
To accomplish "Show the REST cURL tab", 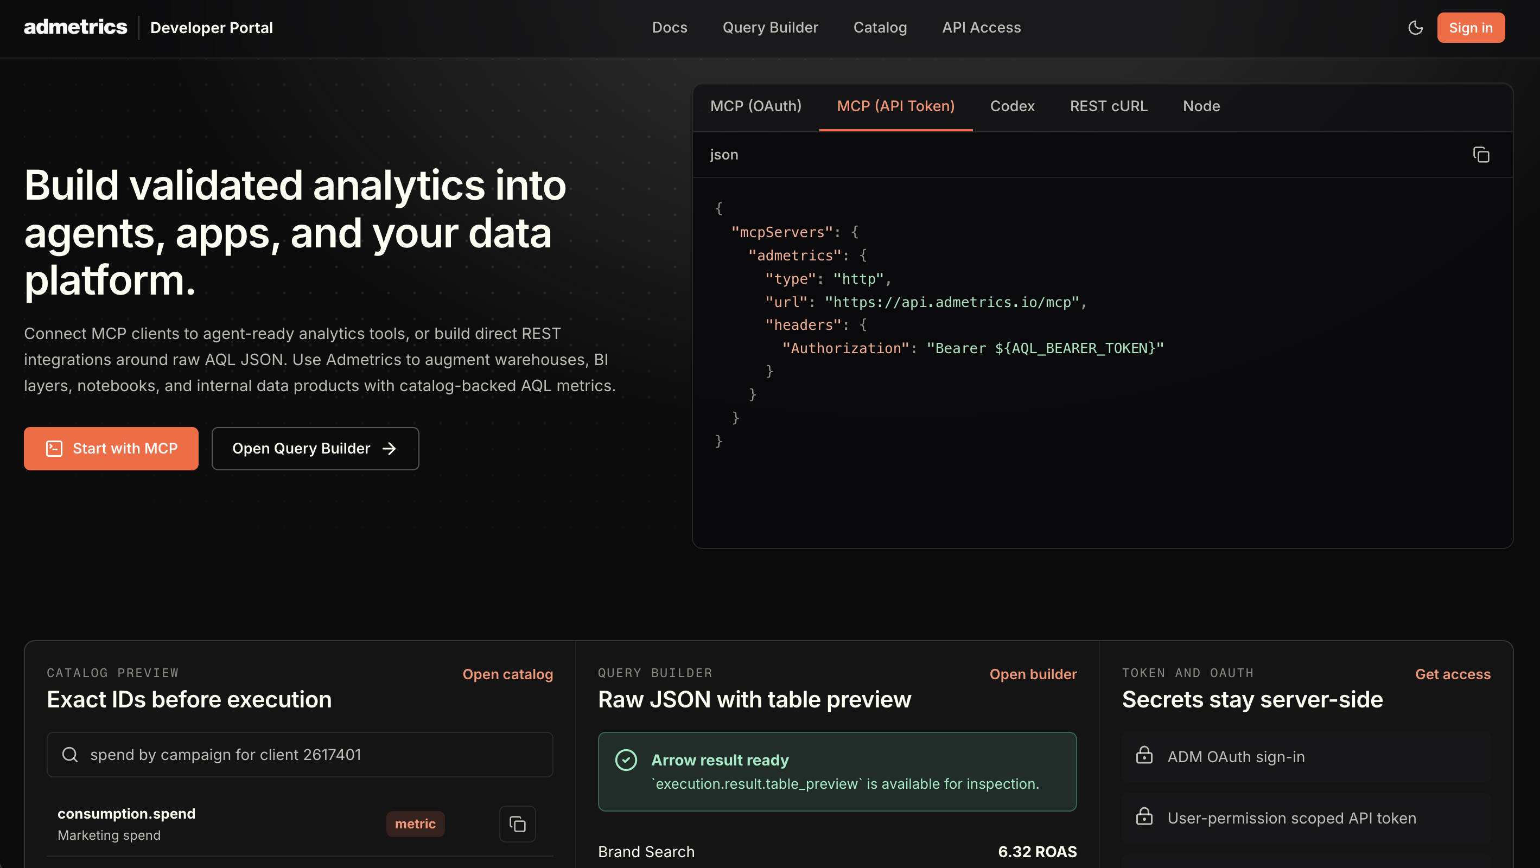I will tap(1109, 106).
